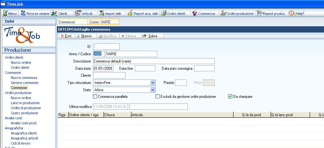Click the Import dati icon
Screen dimensions: 324x148
(x=101, y=13)
